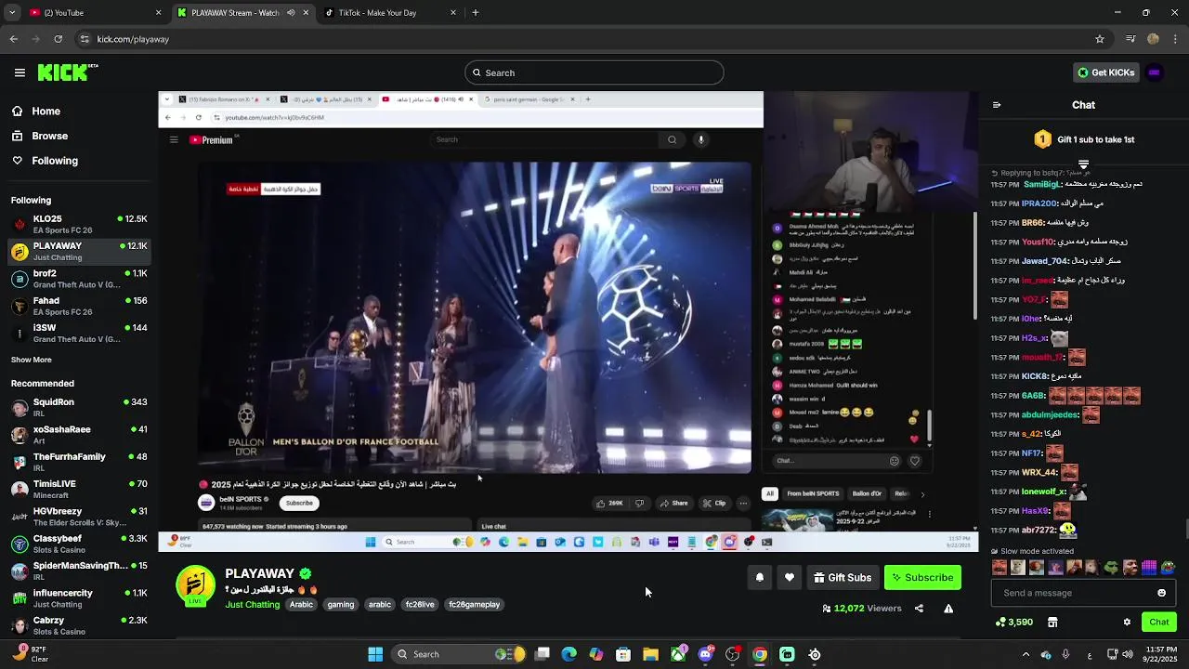
Task: Open File Explorer from taskbar
Action: 650,655
